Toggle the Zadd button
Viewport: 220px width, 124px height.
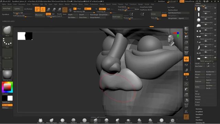[102, 9]
